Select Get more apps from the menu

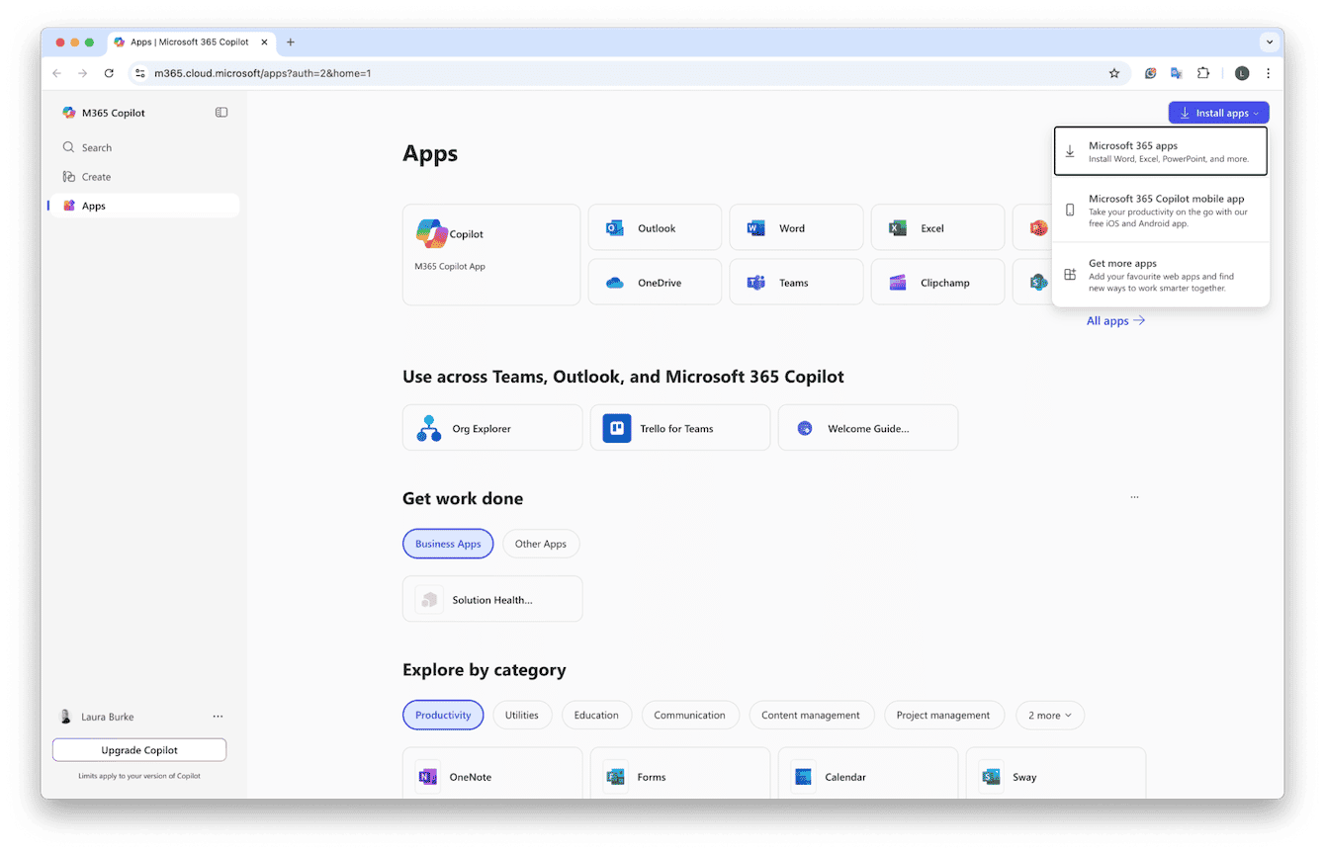[1160, 274]
